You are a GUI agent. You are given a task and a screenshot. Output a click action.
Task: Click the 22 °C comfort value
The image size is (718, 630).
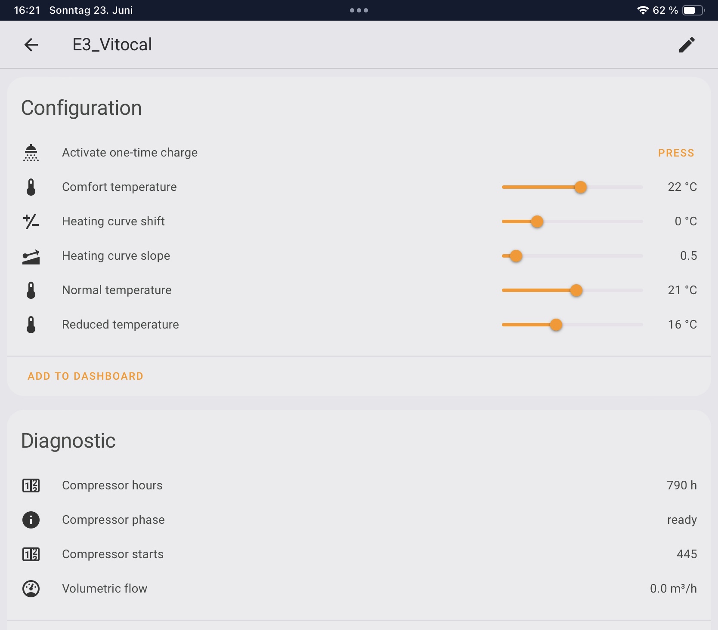[682, 187]
